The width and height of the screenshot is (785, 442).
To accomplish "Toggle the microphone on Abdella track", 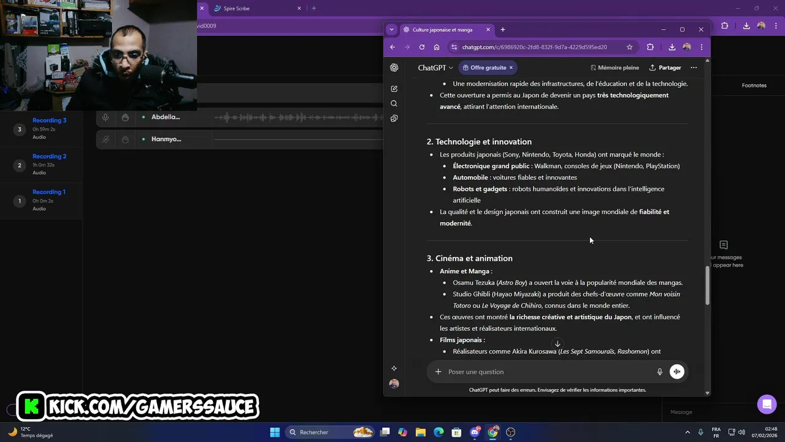I will (105, 117).
